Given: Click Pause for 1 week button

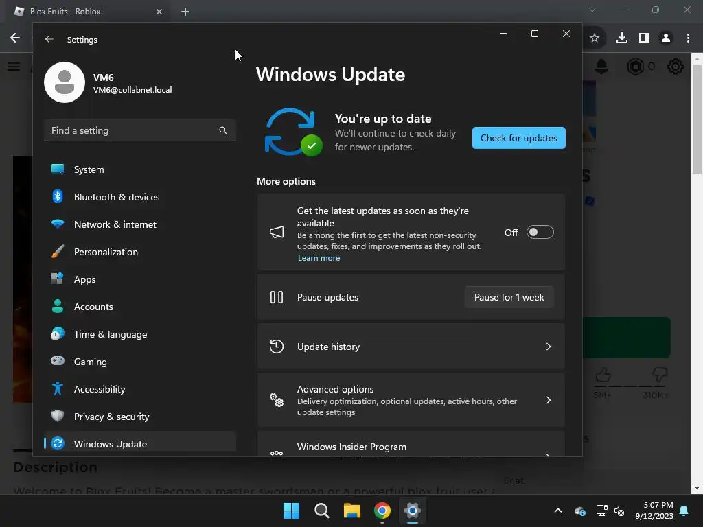Looking at the screenshot, I should tap(509, 297).
